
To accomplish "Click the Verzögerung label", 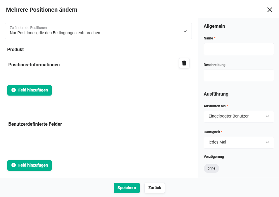I will 214,157.
